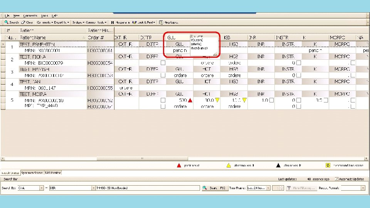Viewport: 370px width, 208px height.
Task: Click the yellow abnormal result legend triangle
Action: coord(229,165)
